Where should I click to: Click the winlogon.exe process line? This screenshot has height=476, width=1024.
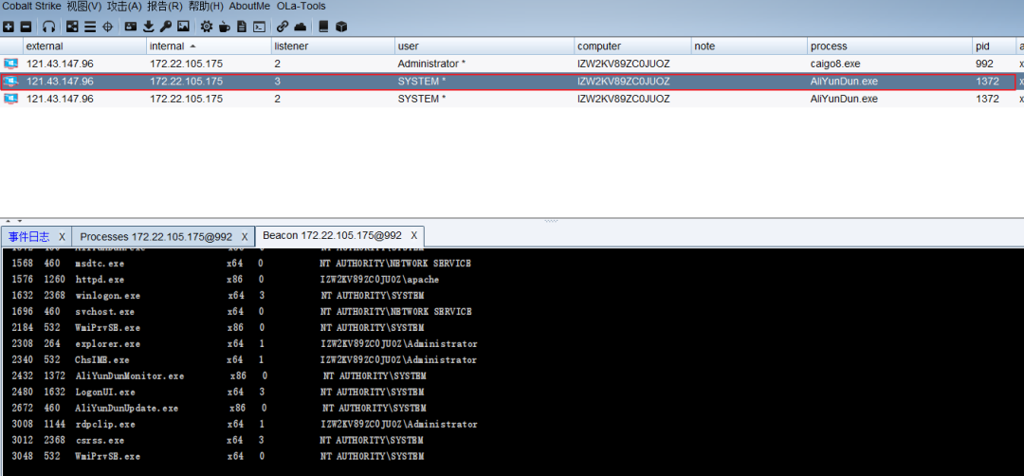(x=218, y=295)
